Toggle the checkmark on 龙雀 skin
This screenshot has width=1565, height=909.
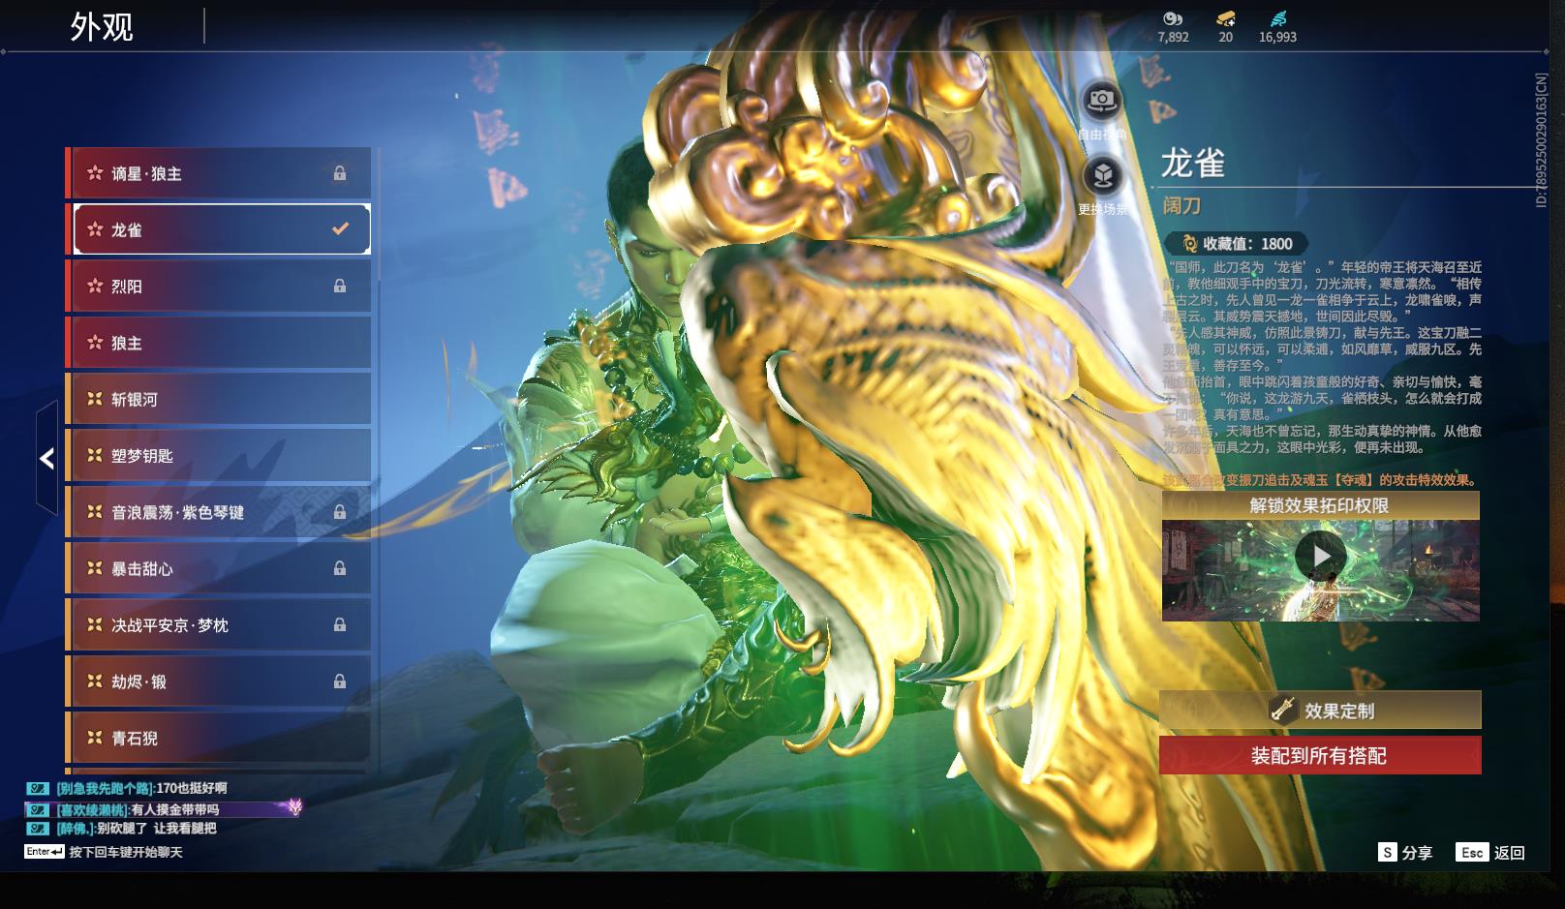340,229
